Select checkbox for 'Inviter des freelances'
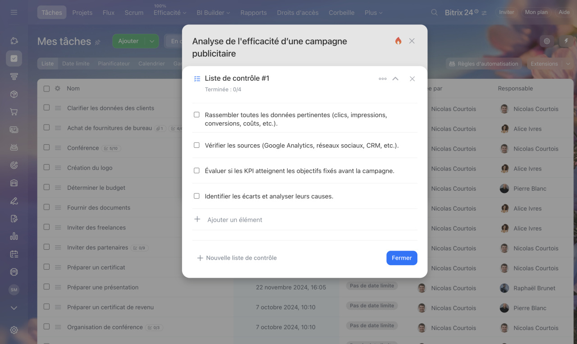 pos(46,227)
